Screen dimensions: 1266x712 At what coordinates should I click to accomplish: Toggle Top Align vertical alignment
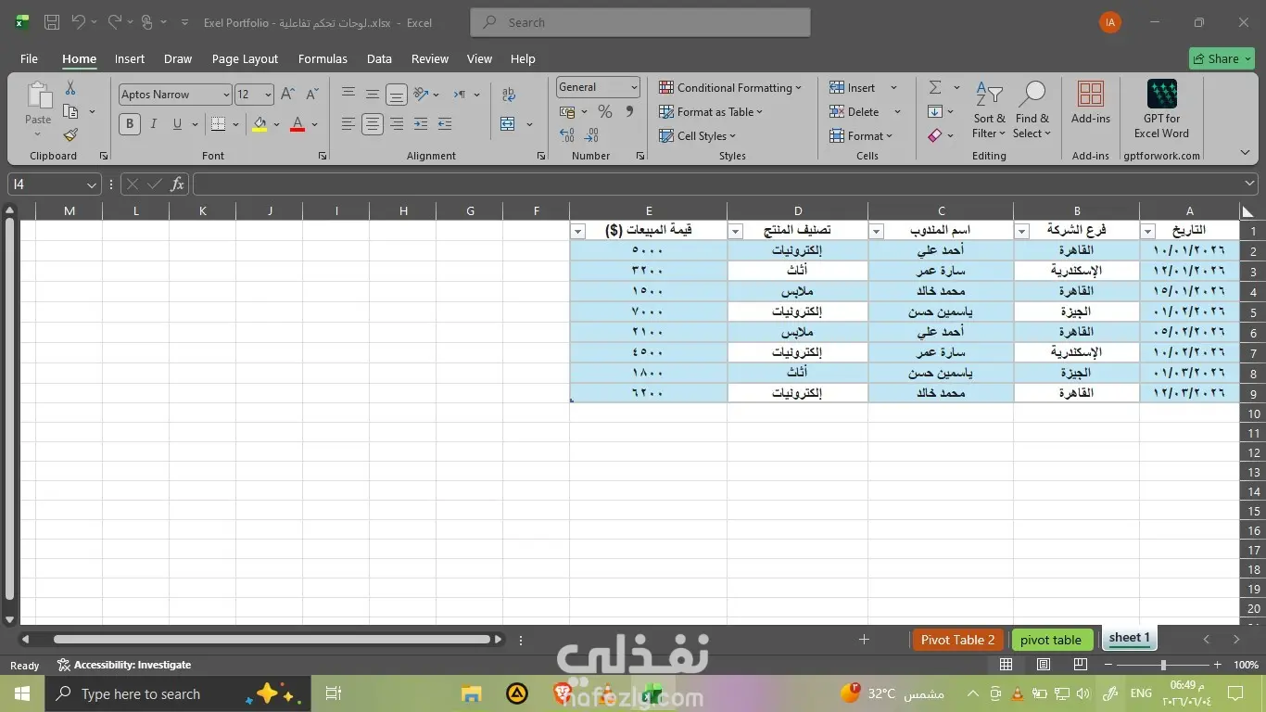click(348, 95)
